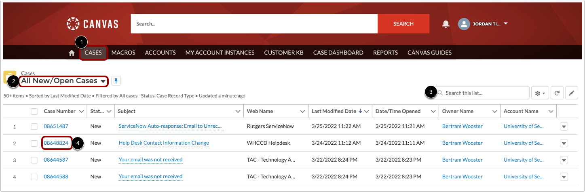Click WHCCD Helpdesk web name cell
The height and width of the screenshot is (192, 585).
[x=268, y=143]
